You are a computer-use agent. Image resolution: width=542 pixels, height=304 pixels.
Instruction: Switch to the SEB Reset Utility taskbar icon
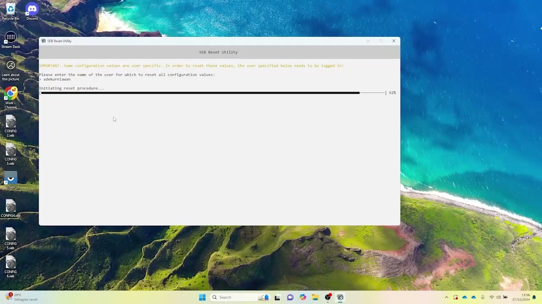(340, 297)
